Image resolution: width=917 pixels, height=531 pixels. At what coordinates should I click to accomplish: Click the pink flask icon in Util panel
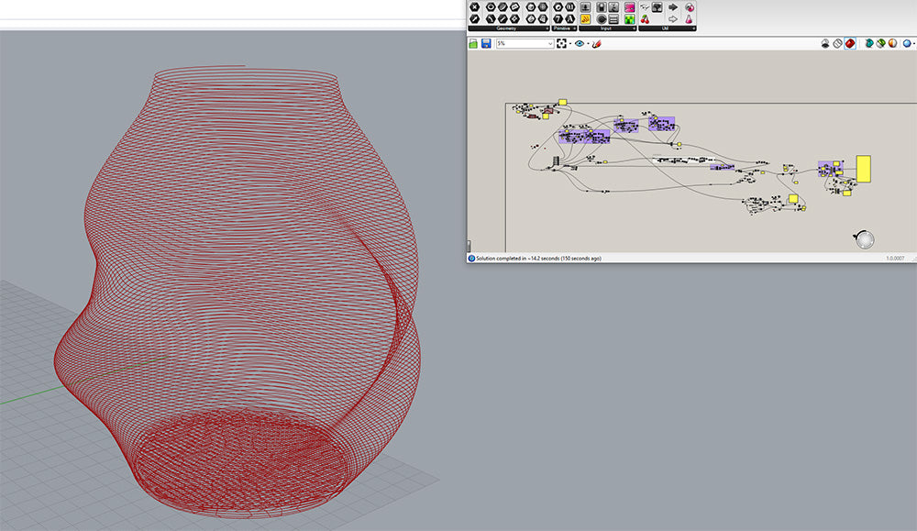(690, 18)
